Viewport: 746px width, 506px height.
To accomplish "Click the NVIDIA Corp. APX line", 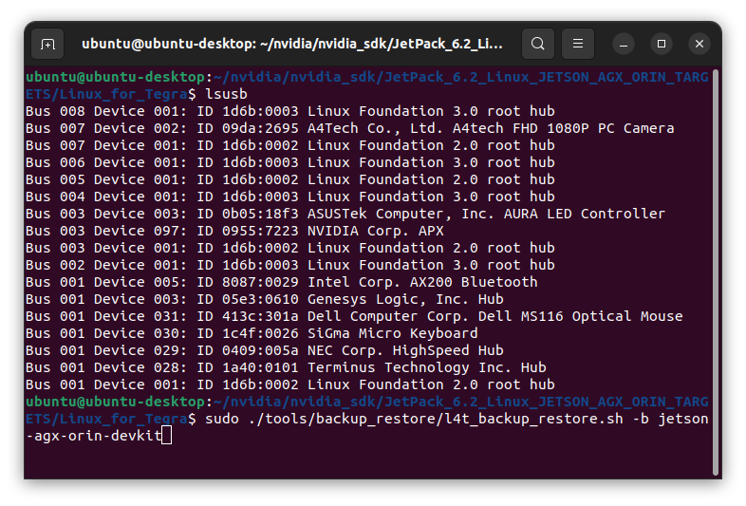I will coord(234,231).
